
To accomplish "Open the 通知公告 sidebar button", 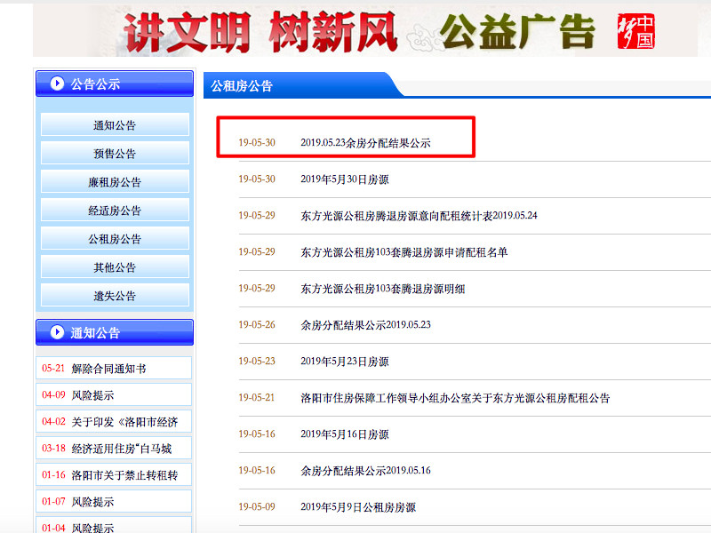I will click(115, 125).
